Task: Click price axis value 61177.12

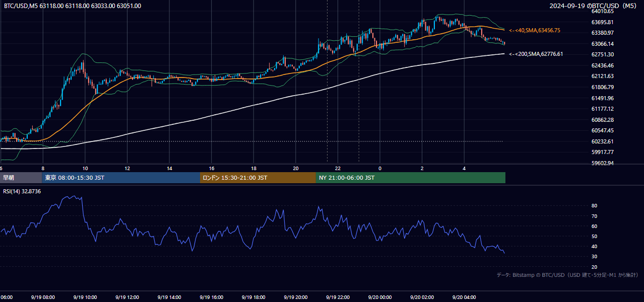Action: (602, 109)
